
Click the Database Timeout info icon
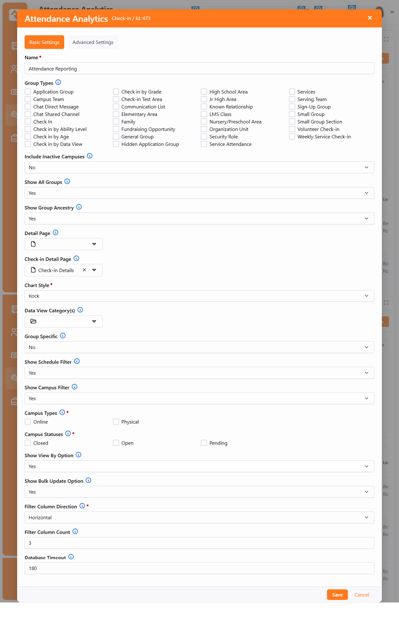point(71,557)
